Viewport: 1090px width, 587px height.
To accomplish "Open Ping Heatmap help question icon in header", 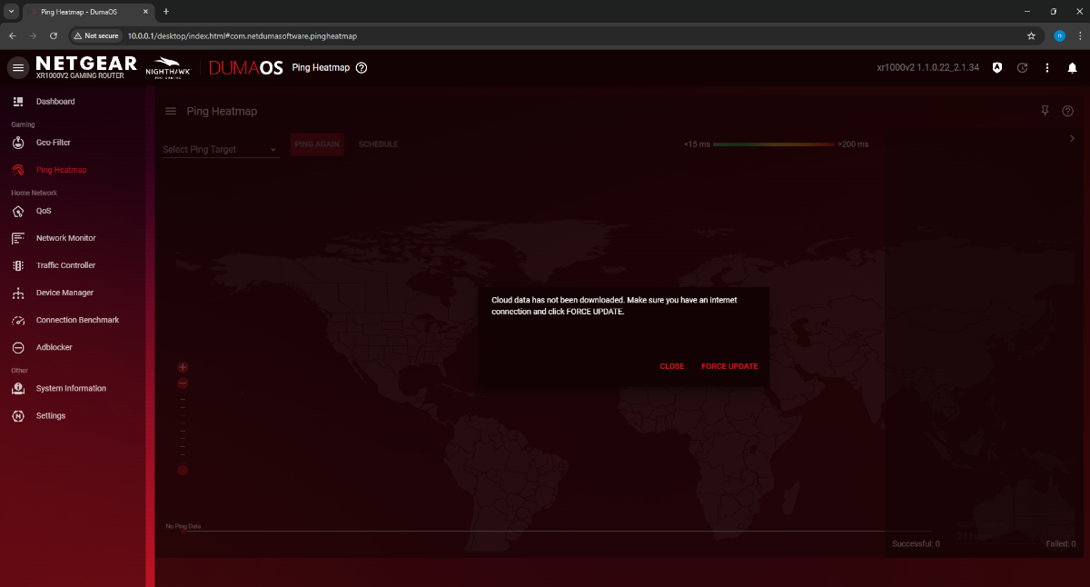I will pos(362,68).
